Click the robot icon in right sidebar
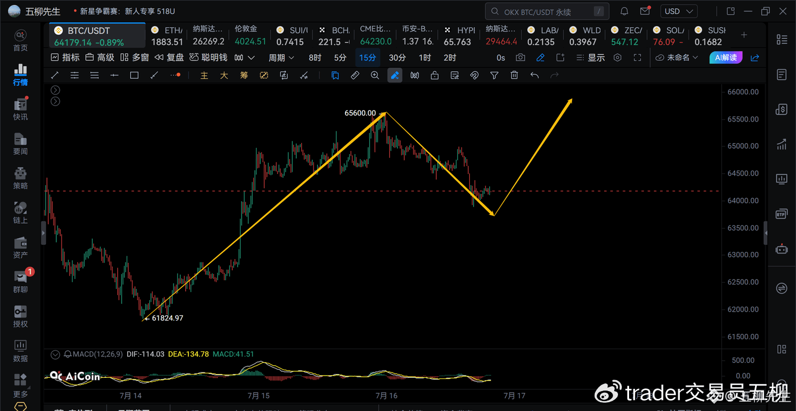The image size is (796, 411). (782, 249)
